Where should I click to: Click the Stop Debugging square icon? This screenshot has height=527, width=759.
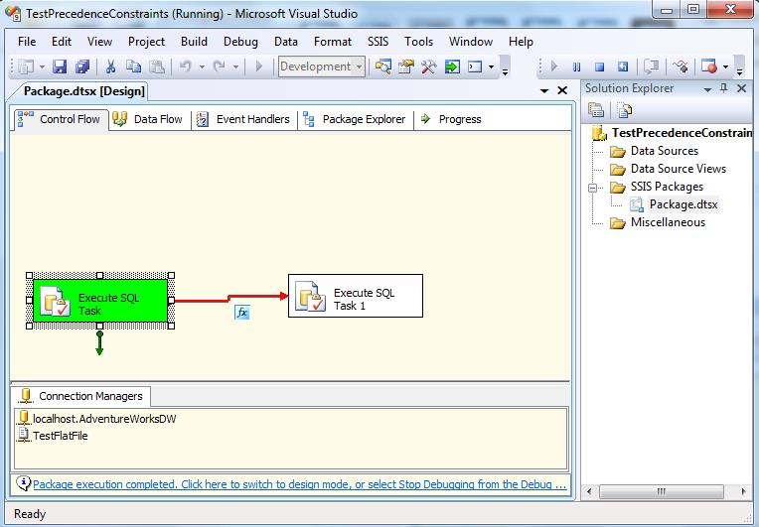599,67
